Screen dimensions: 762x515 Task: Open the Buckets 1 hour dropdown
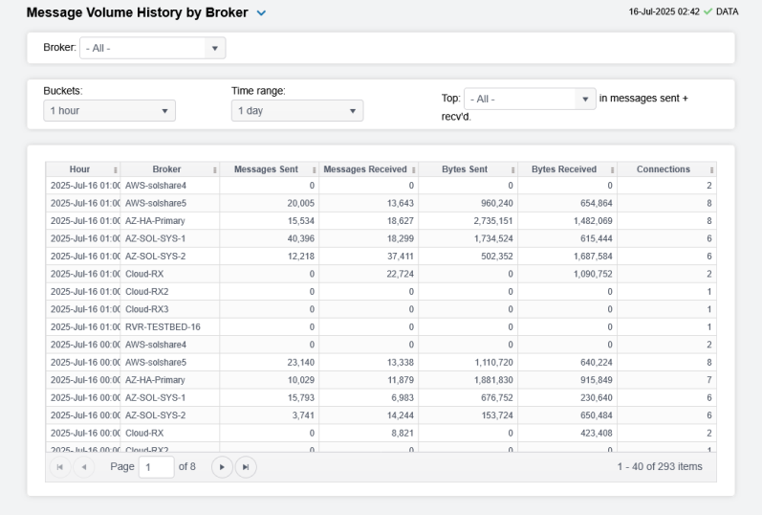tap(163, 112)
